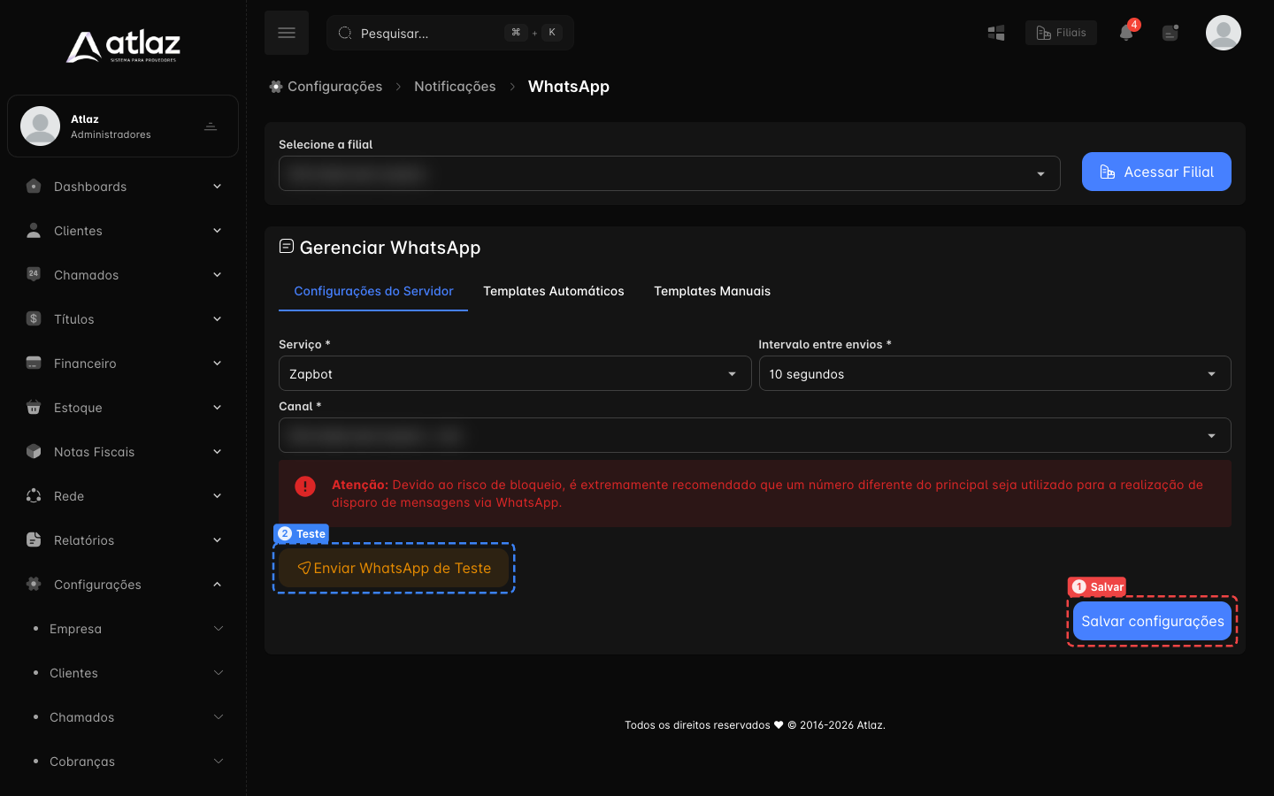The width and height of the screenshot is (1274, 796).
Task: Open the profile avatar in the top-right corner
Action: [1224, 33]
